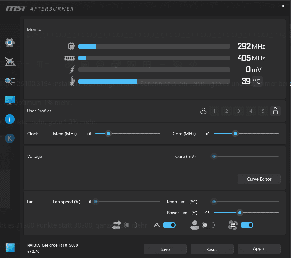Select user profile 2
Viewport: 291px width, 258px height.
(x=227, y=111)
